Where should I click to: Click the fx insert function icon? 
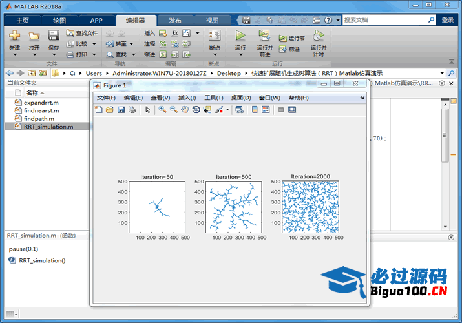click(x=174, y=33)
